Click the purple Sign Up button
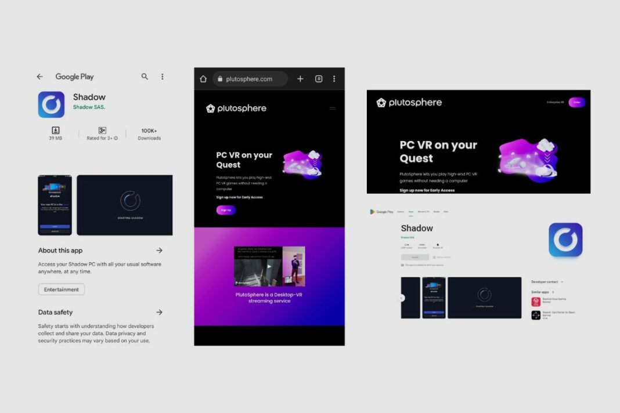Screen dimensions: 620x413 pyautogui.click(x=226, y=210)
